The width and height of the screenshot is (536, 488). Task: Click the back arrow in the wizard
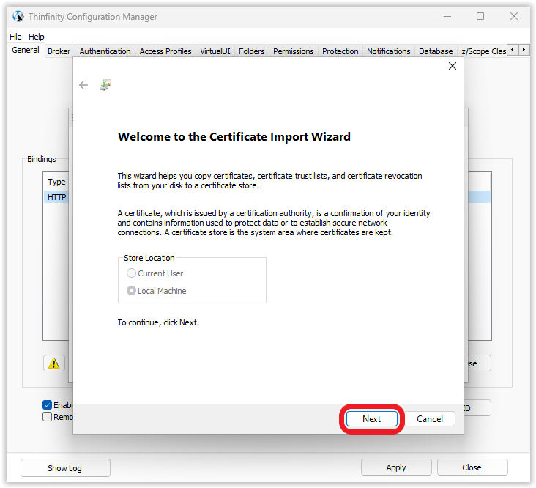click(x=83, y=85)
